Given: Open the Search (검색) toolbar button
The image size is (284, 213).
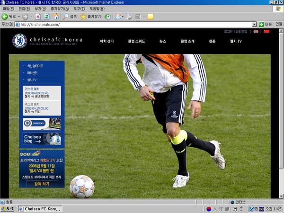Looking at the screenshot, I should [x=70, y=17].
